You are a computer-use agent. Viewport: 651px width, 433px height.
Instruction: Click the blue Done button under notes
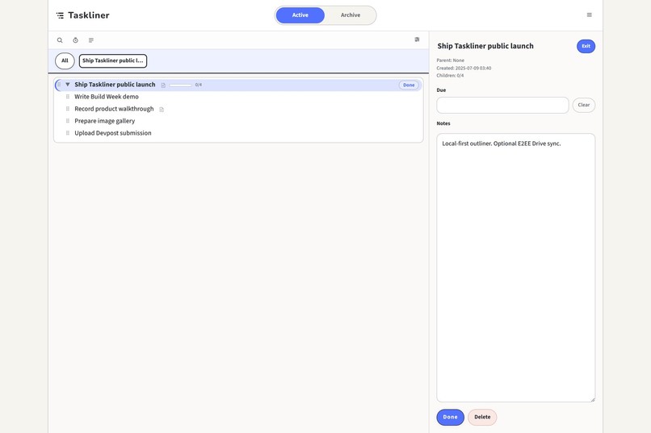point(450,417)
